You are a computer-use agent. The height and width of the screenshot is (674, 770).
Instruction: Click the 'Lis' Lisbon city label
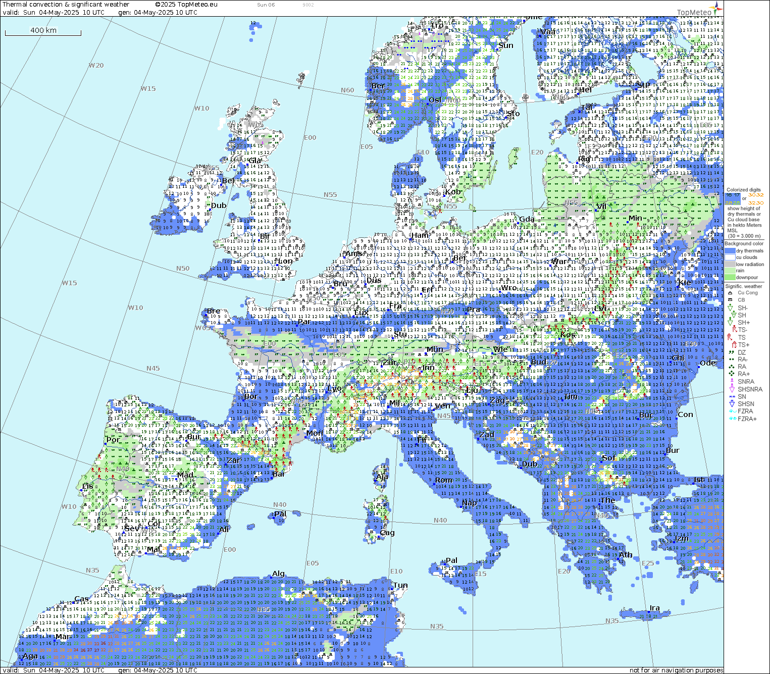(x=88, y=486)
